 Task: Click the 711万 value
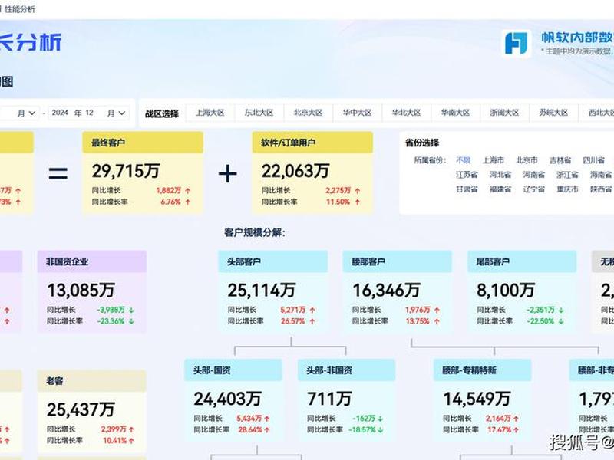coord(329,399)
